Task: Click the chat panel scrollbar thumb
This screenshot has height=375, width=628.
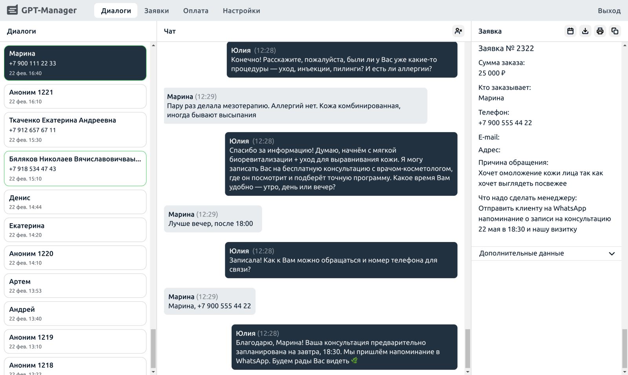Action: click(x=467, y=348)
